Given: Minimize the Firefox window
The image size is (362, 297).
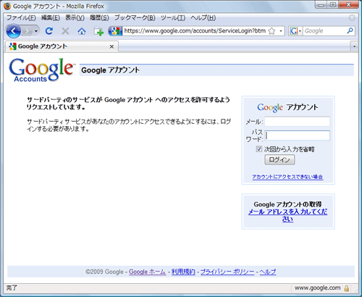Looking at the screenshot, I should 321,4.
